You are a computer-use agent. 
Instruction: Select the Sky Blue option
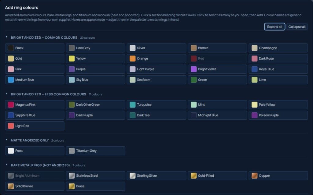(96, 80)
